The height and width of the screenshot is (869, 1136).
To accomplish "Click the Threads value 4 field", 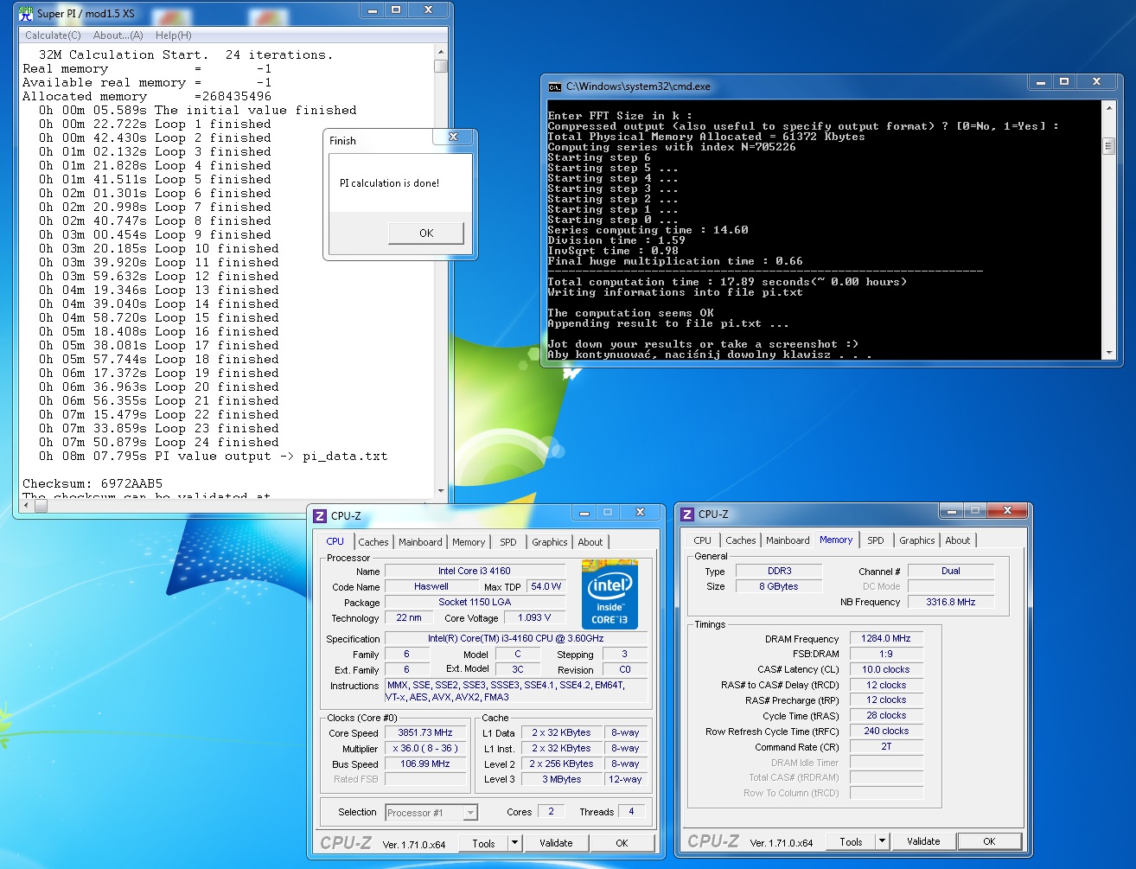I will click(631, 811).
